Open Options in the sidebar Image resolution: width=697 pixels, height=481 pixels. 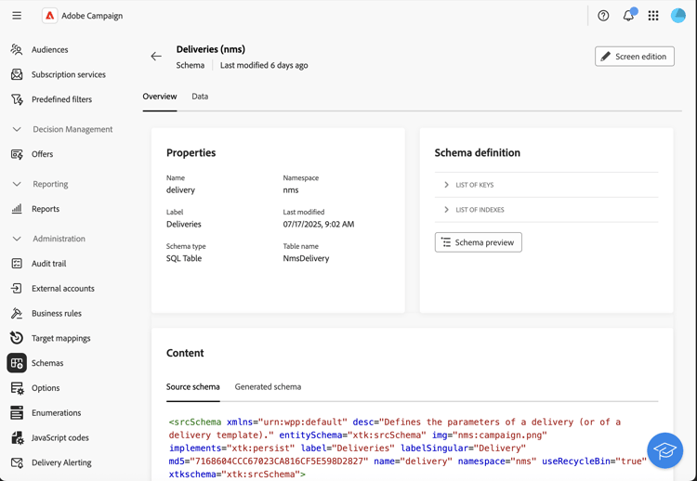click(46, 388)
